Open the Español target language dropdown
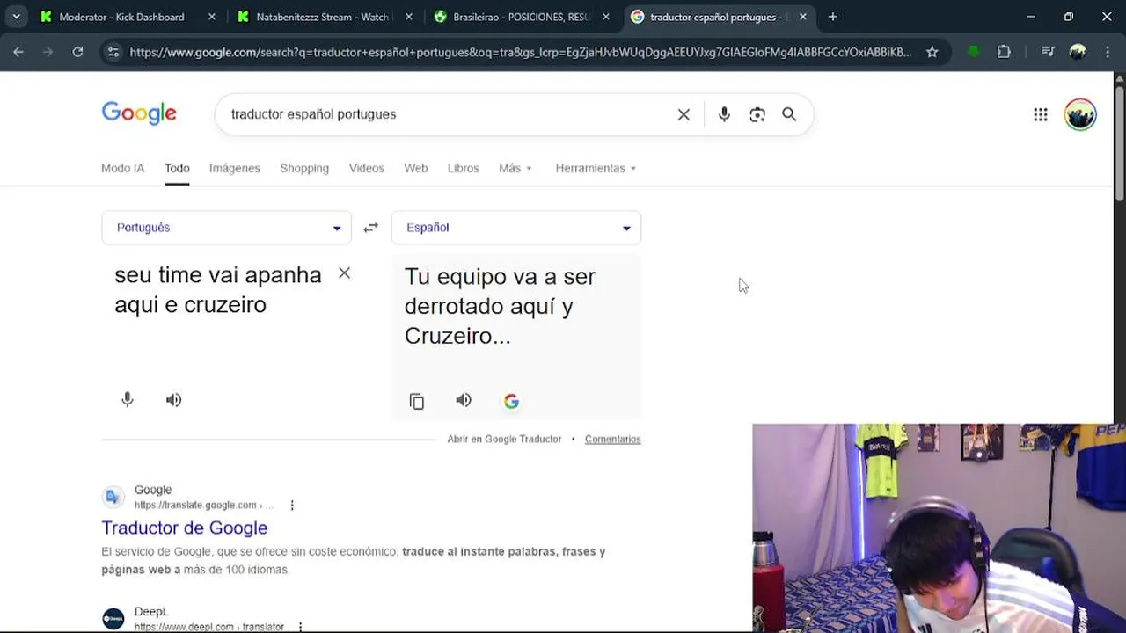1126x633 pixels. tap(516, 228)
